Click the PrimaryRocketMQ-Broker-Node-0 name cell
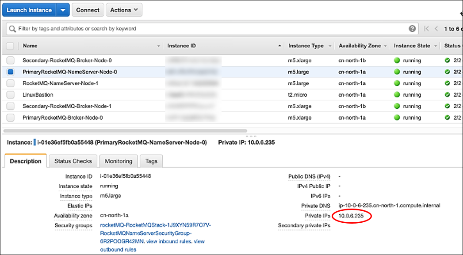Viewport: 463px width, 255px height. click(63, 118)
